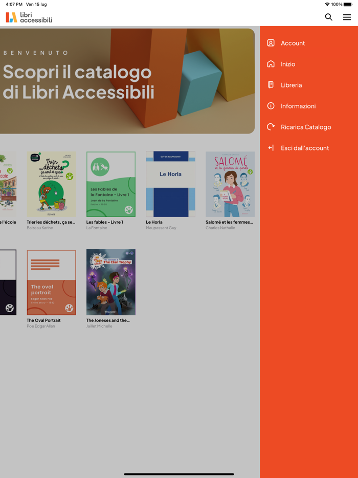Screen dimensions: 358x478
Task: Tap the Inizio home icon
Action: coord(271,64)
